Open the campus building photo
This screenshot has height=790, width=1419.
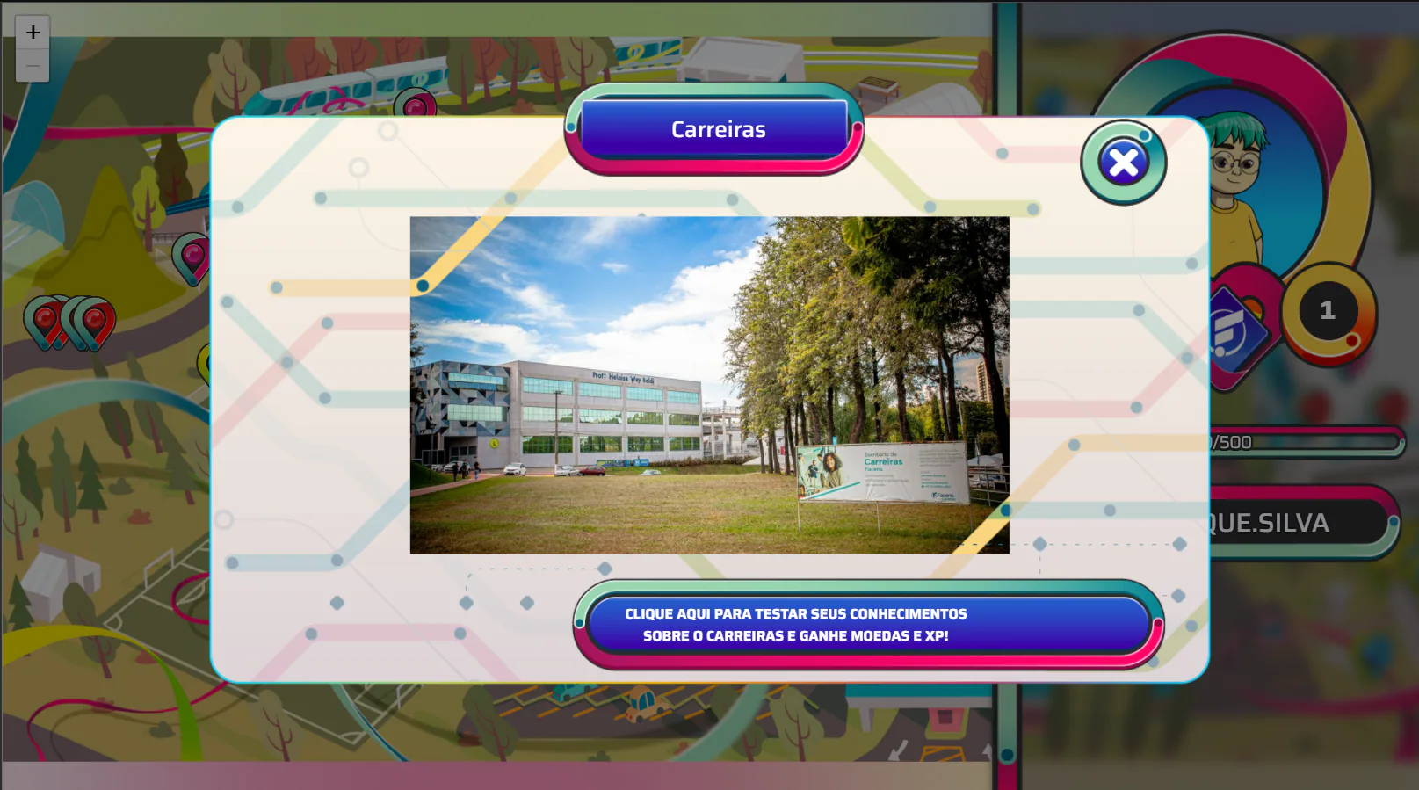pyautogui.click(x=709, y=385)
